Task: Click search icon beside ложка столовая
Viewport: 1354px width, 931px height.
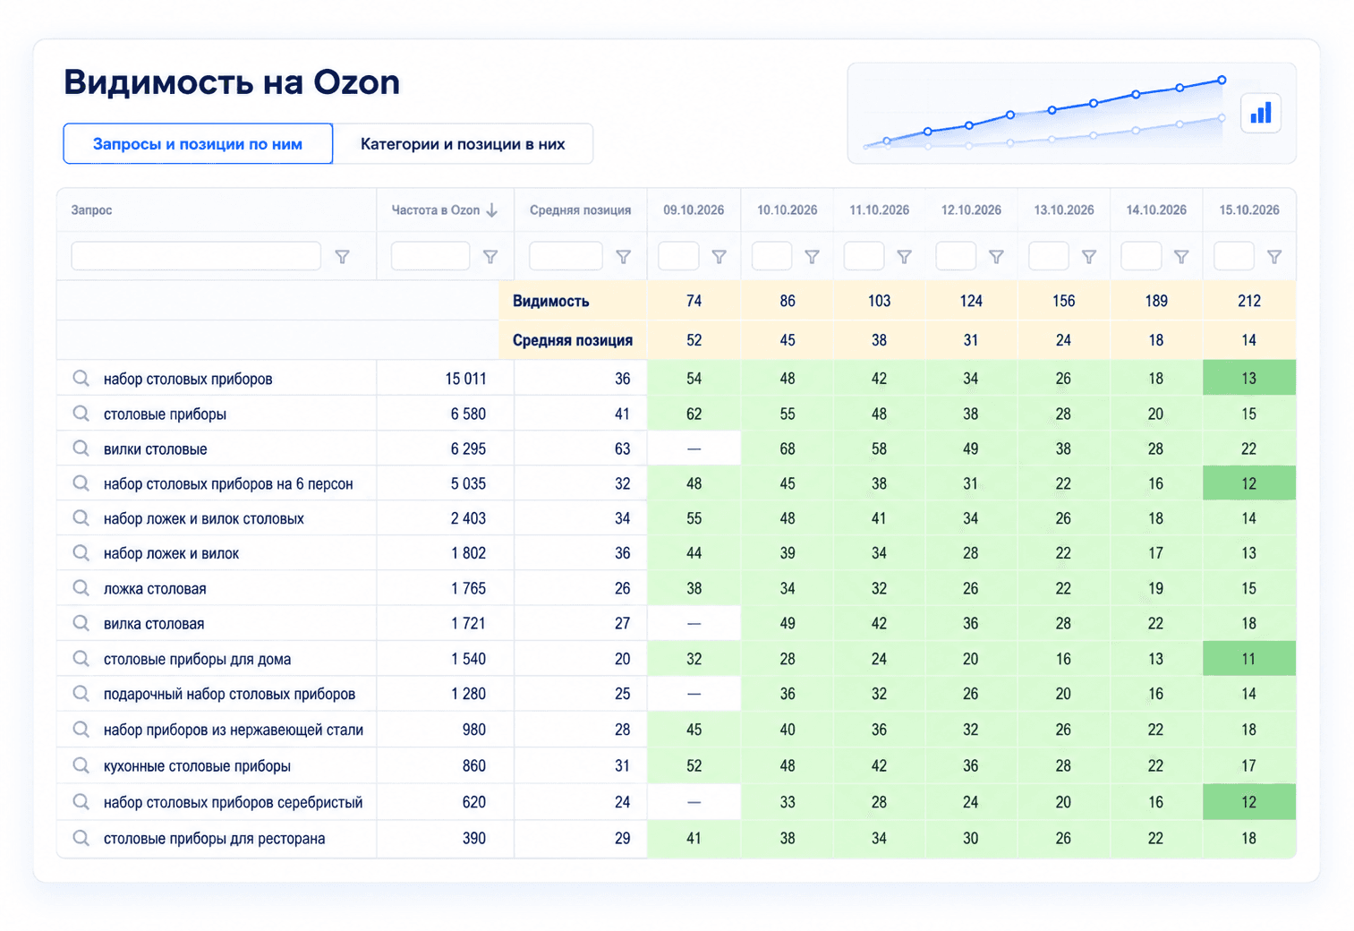Action: point(81,588)
